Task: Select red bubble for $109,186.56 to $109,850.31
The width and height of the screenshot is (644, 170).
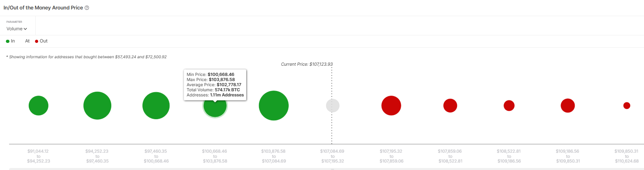Action: click(x=568, y=105)
